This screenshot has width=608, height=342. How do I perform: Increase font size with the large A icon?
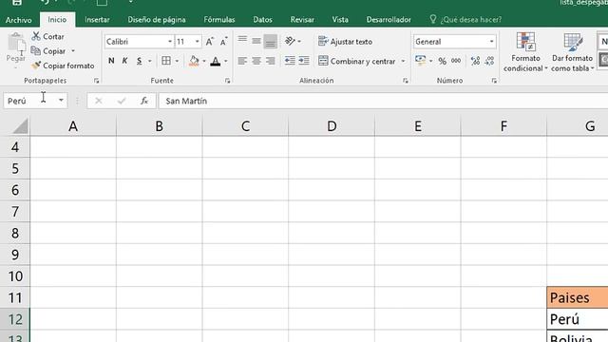(x=209, y=42)
